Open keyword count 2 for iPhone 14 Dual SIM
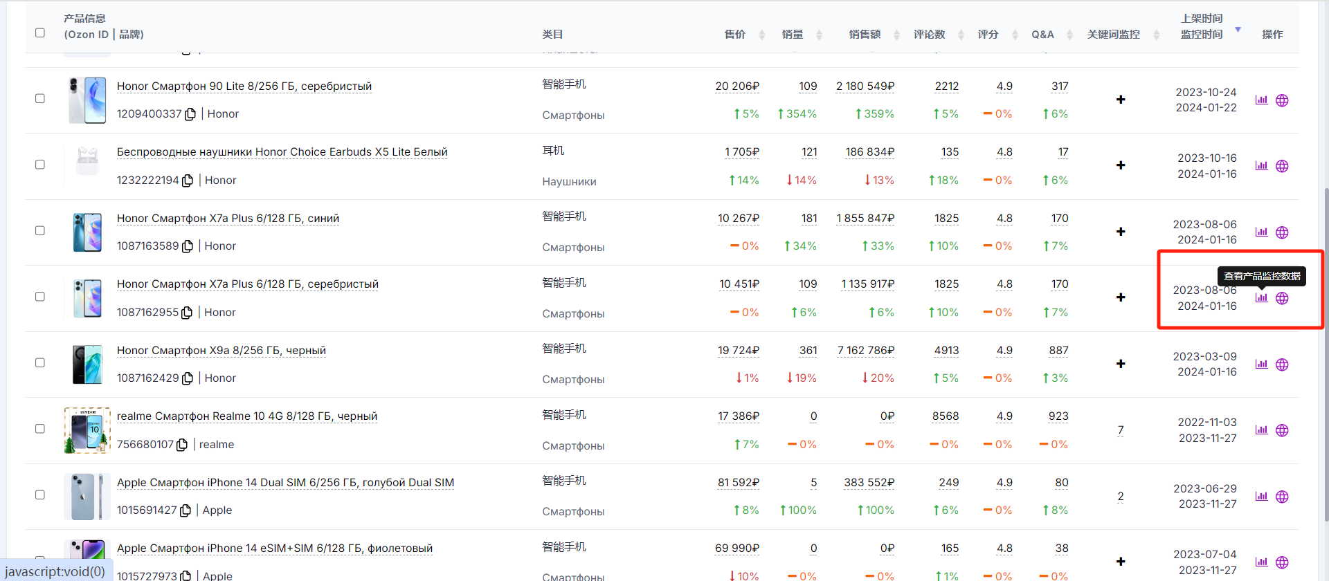Viewport: 1329px width, 581px height. (x=1121, y=497)
